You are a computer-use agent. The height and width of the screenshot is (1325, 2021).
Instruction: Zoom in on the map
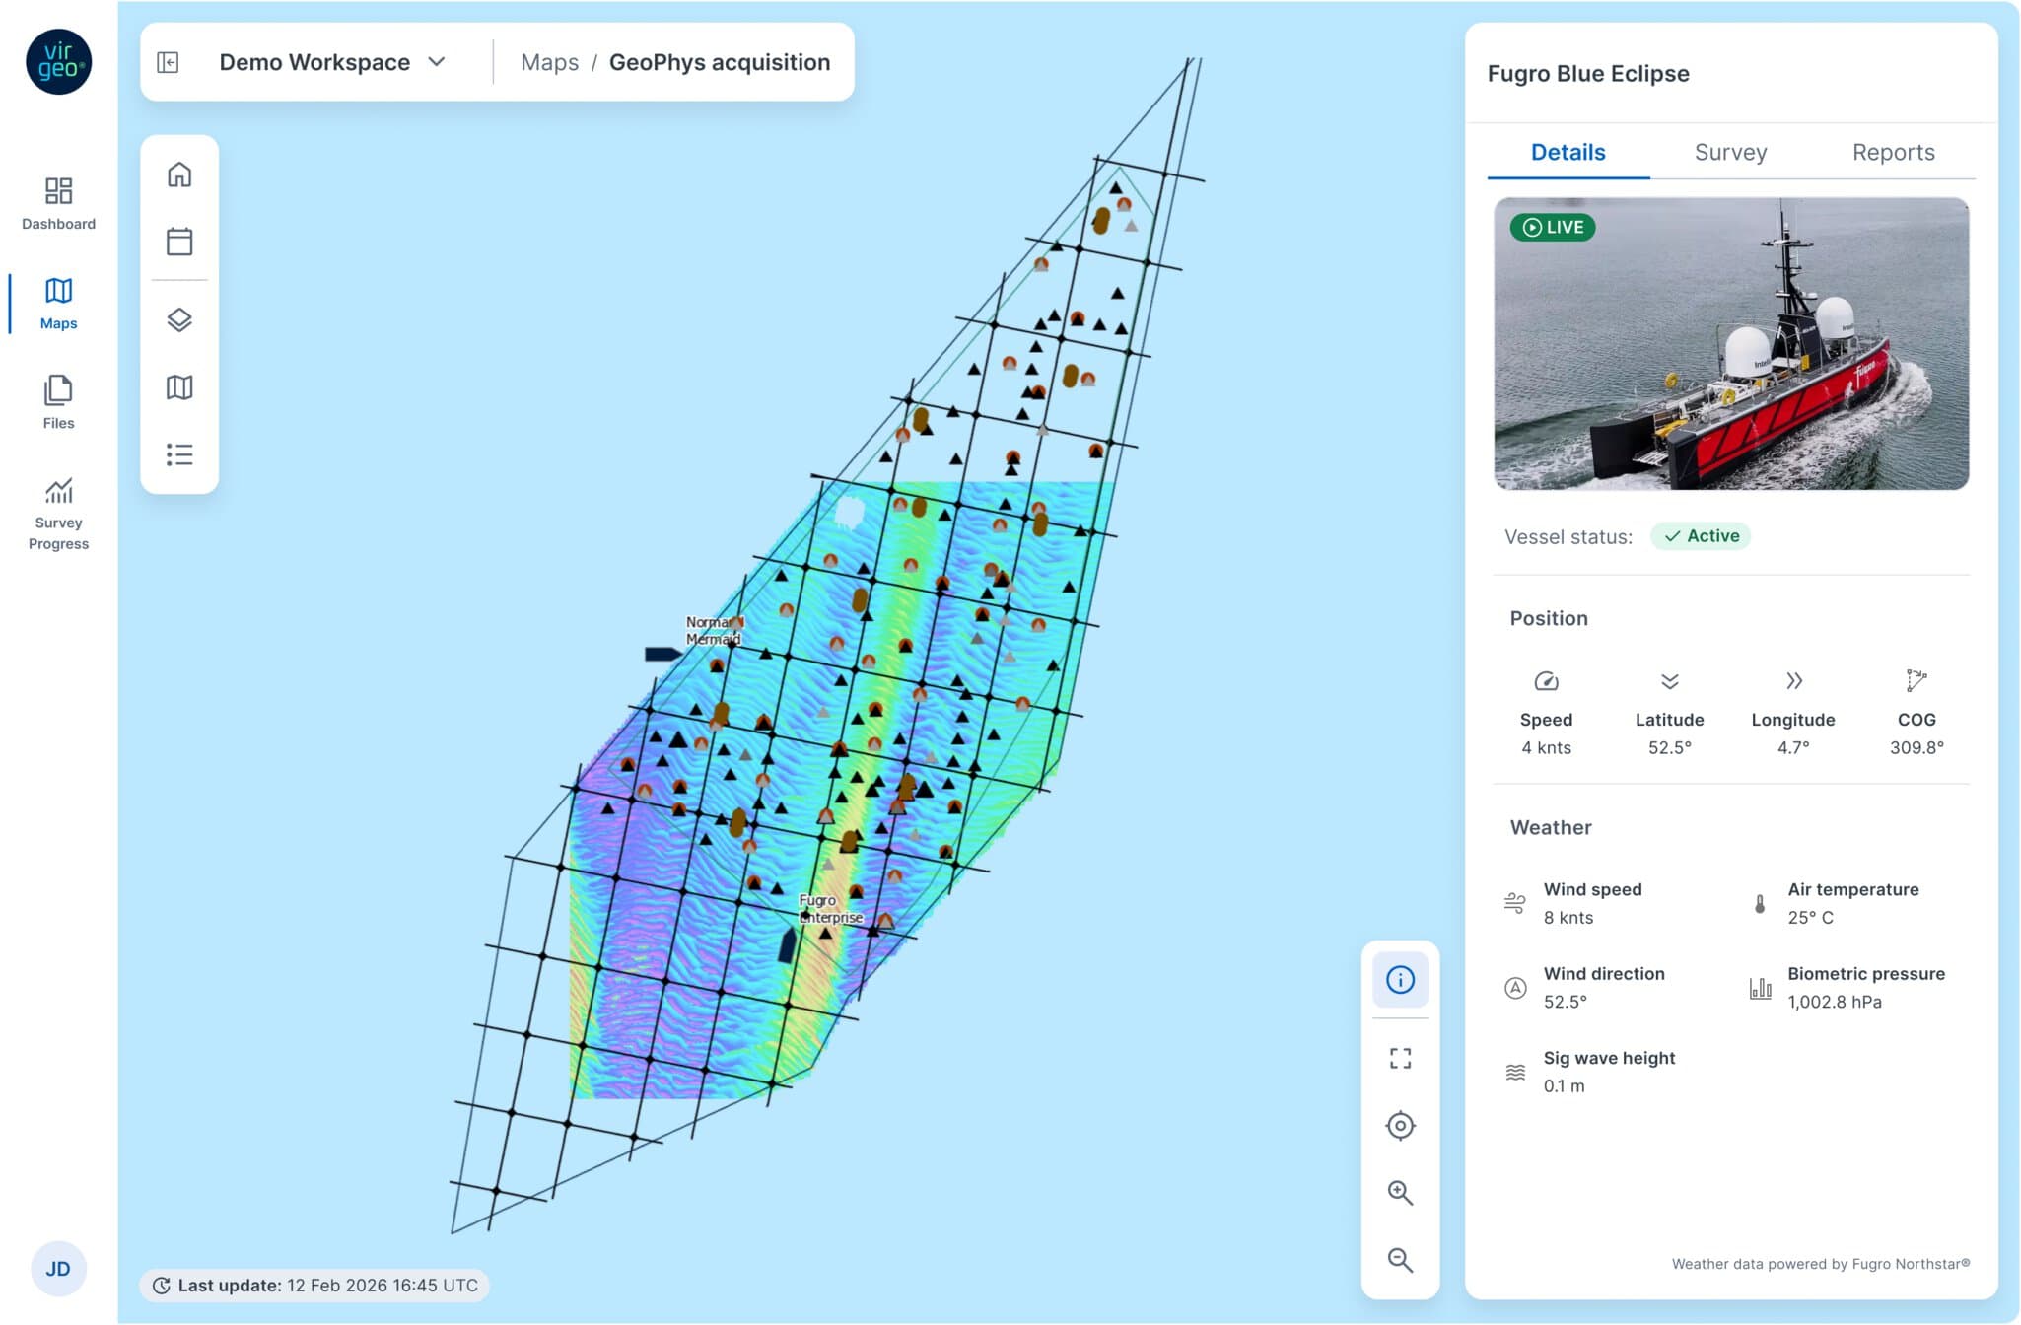1400,1192
